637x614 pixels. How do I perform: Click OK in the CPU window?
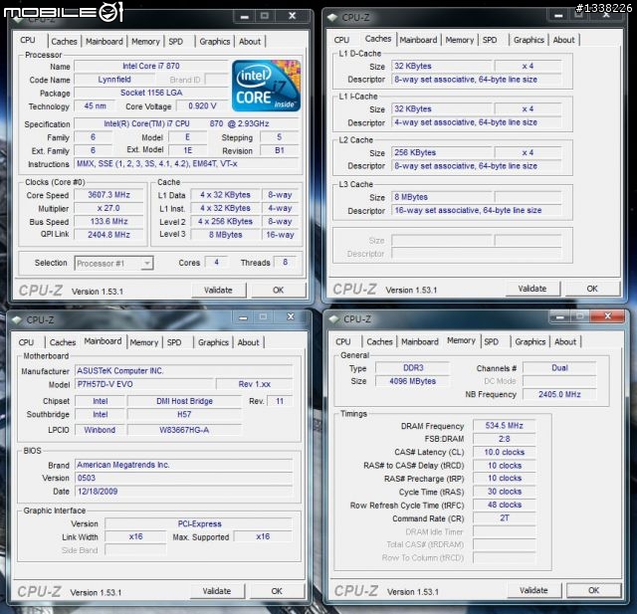279,290
